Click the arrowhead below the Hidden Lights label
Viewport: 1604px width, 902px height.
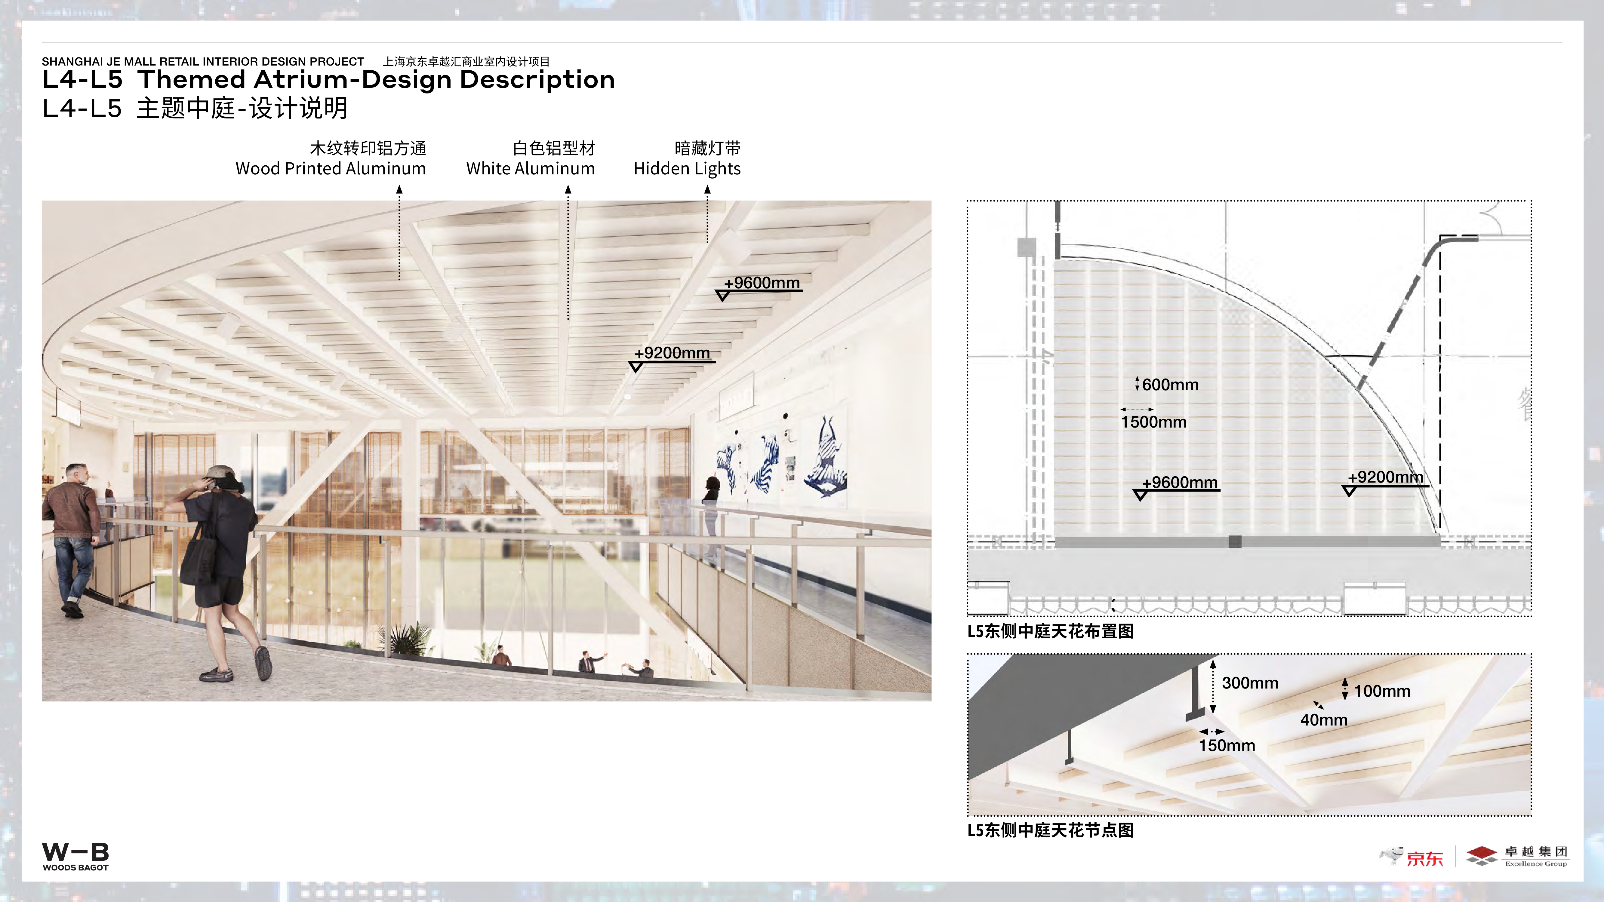tap(707, 189)
